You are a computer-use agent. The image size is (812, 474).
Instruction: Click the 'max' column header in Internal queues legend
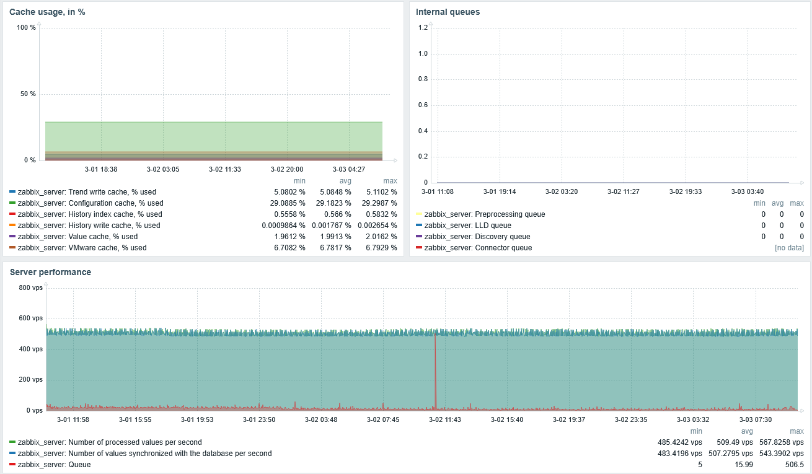(797, 203)
